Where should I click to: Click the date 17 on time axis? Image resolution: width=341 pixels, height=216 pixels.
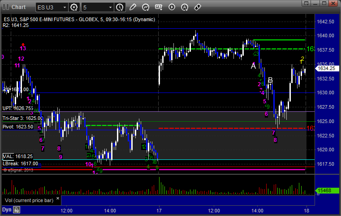(159, 211)
